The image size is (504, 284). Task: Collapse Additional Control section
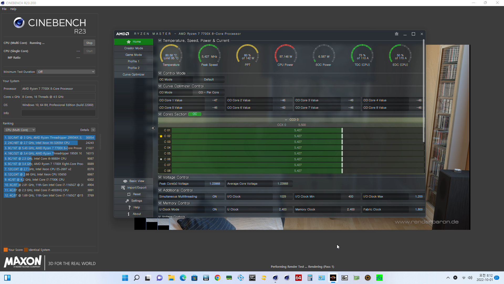160,190
